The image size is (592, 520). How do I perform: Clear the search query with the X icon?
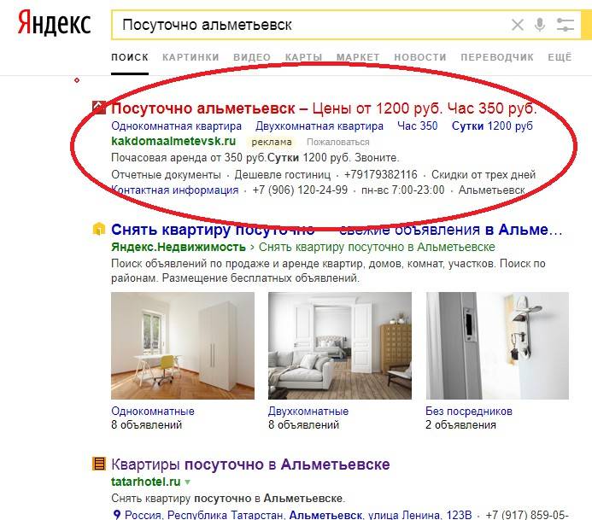(x=517, y=26)
